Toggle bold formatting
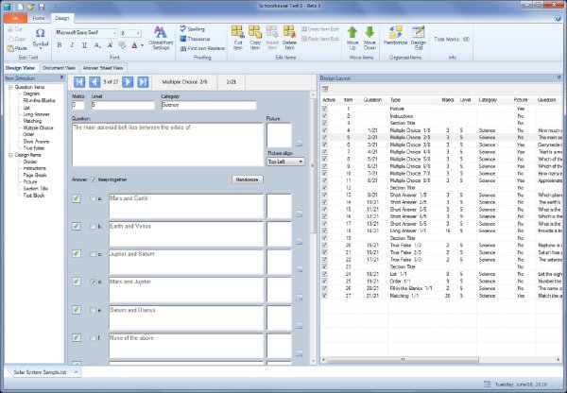This screenshot has height=393, width=567. [x=60, y=45]
